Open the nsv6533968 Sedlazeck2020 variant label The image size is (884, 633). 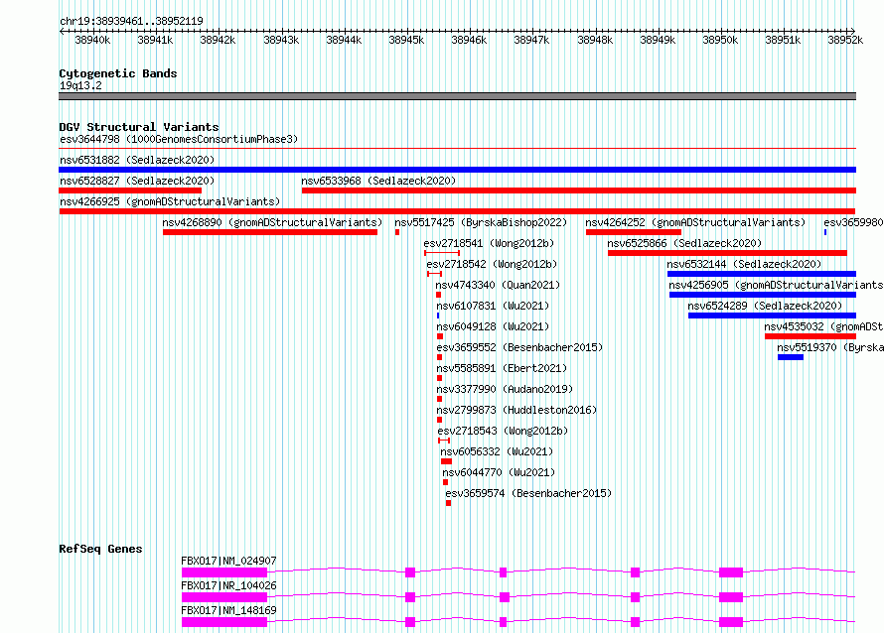pyautogui.click(x=378, y=181)
